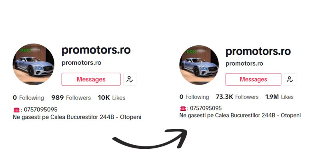Open the Following list beside 73.3K Followers
The width and height of the screenshot is (320, 160).
[194, 97]
